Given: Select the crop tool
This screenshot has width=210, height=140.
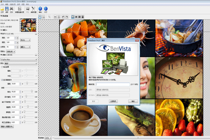Looking at the screenshot, I should [x=49, y=17].
